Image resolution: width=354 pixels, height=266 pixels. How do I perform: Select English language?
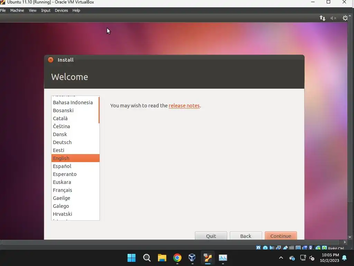[x=75, y=158]
